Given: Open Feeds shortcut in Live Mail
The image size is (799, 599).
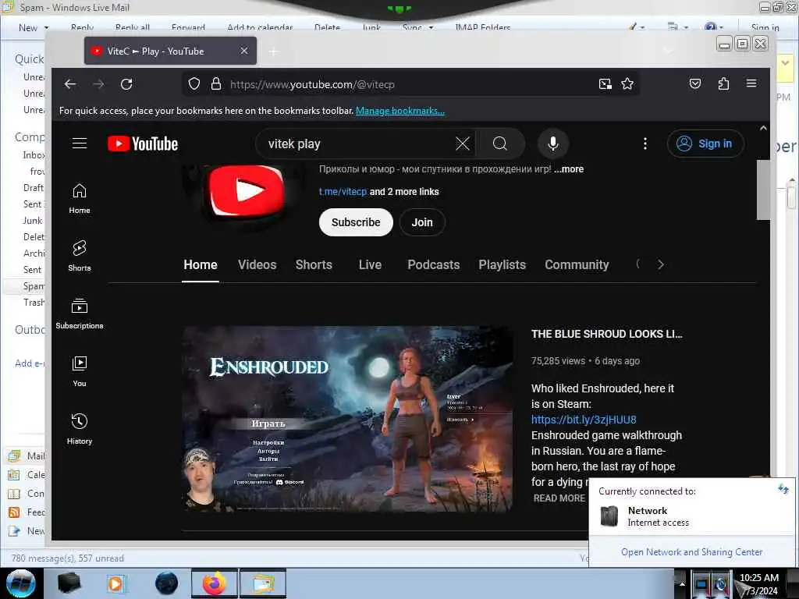Looking at the screenshot, I should (x=27, y=512).
